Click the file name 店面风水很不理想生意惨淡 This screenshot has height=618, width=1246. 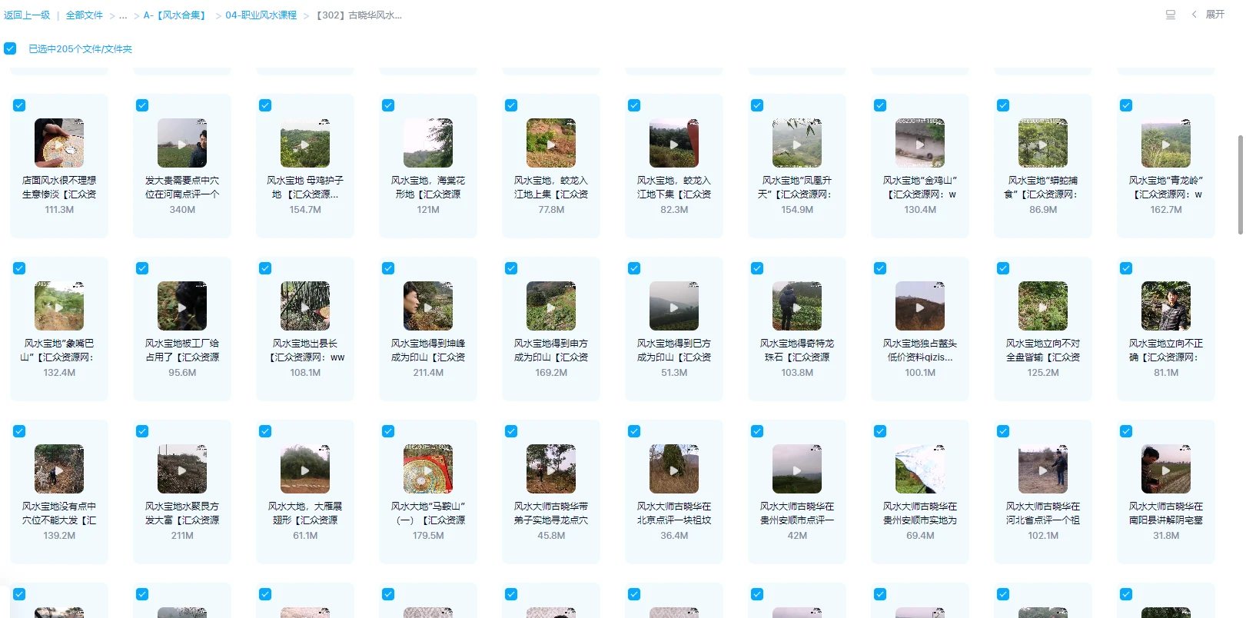tap(59, 188)
